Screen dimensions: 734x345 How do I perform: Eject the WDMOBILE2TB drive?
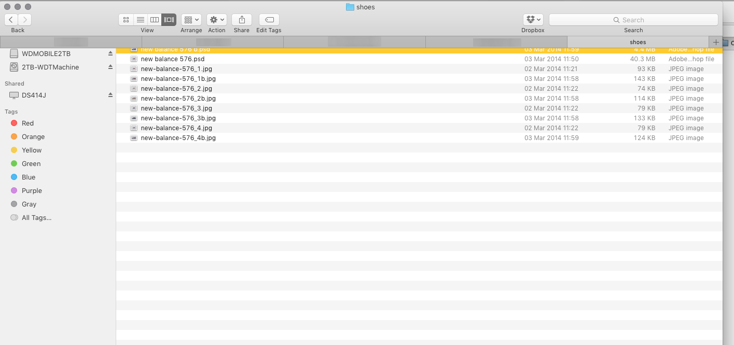coord(110,53)
